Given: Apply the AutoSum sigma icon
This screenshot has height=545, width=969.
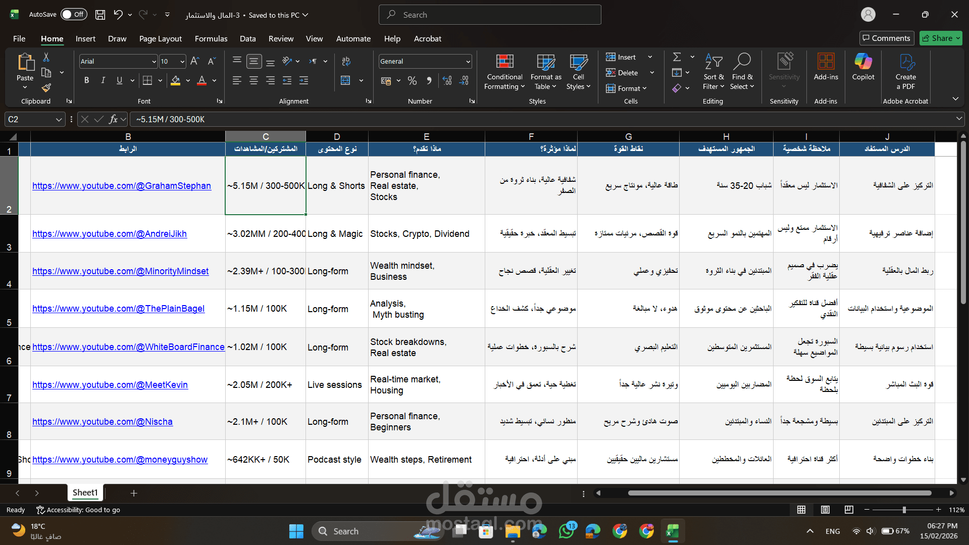Looking at the screenshot, I should (x=677, y=57).
